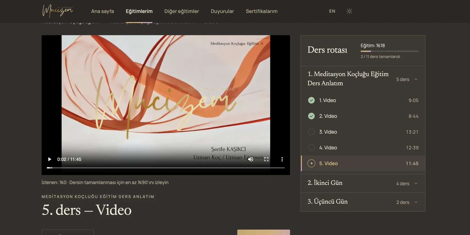Open the video more options menu
This screenshot has height=235, width=470.
tap(282, 159)
